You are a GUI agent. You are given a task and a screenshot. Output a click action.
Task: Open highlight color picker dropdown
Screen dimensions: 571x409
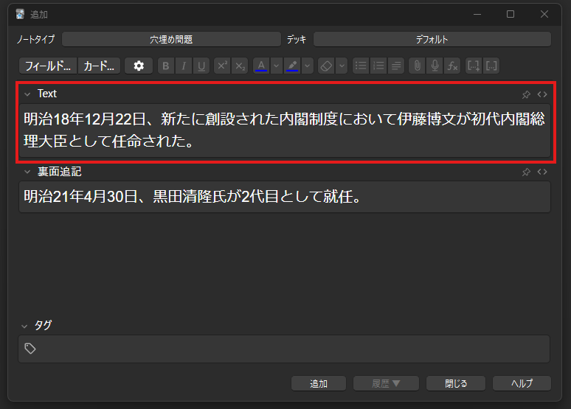coord(308,66)
